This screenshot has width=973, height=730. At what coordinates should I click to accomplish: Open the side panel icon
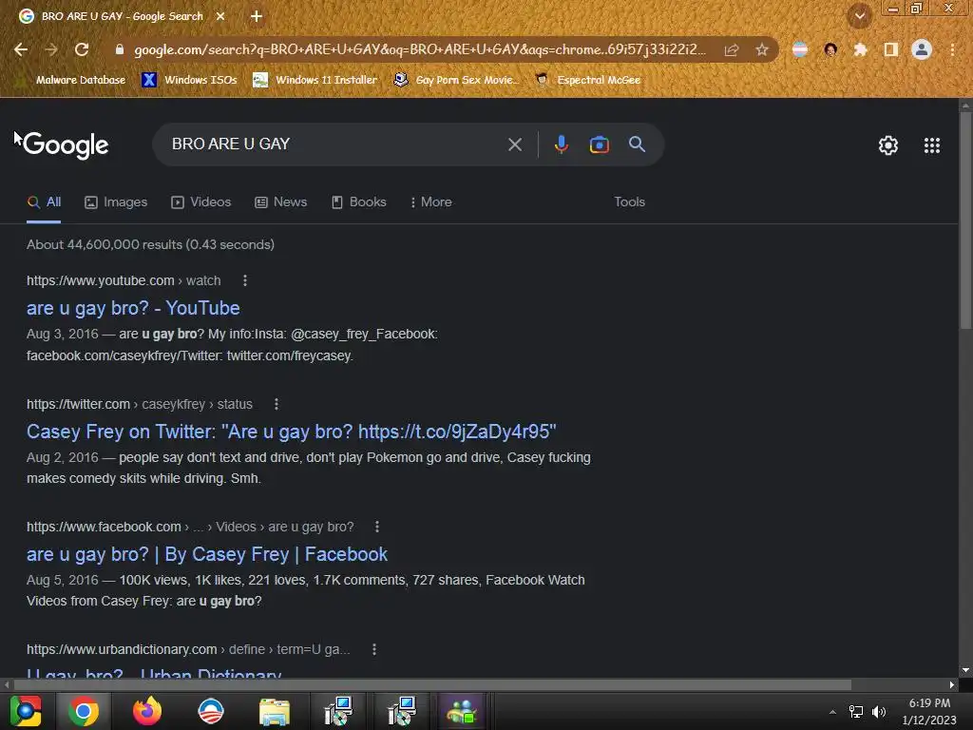[x=891, y=49]
